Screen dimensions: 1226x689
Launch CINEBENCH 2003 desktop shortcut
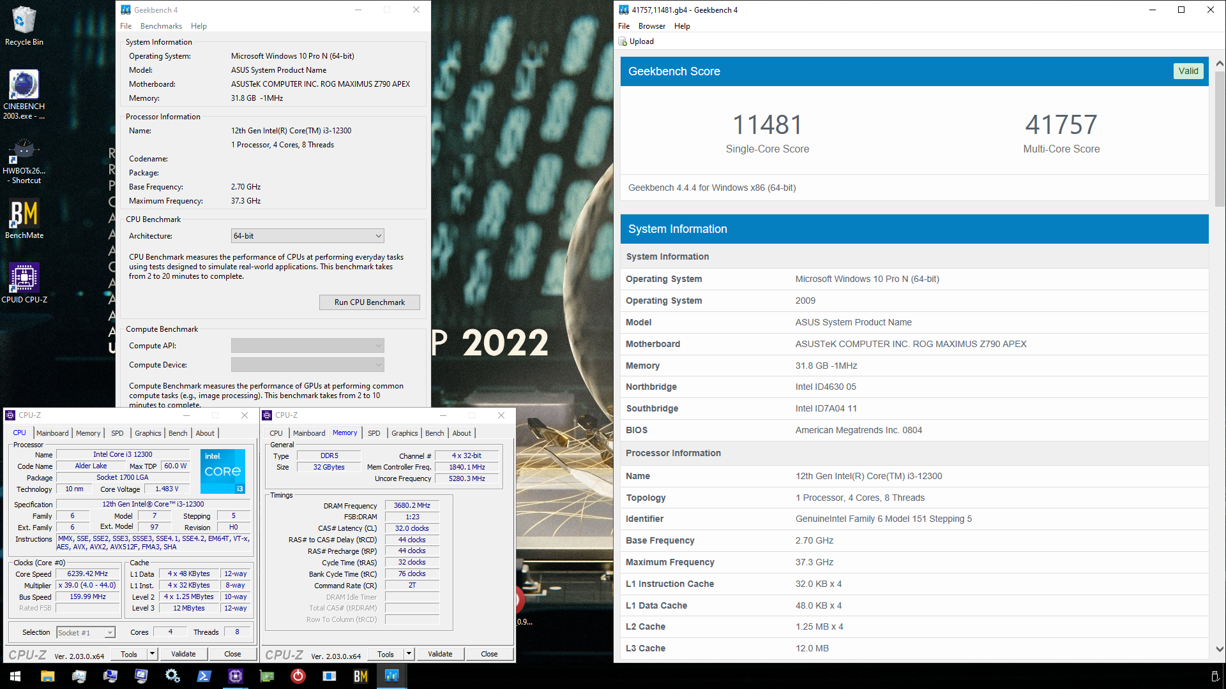coord(24,94)
